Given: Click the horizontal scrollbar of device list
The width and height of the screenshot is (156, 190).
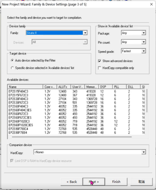Looking at the screenshot, I should click(72, 137).
